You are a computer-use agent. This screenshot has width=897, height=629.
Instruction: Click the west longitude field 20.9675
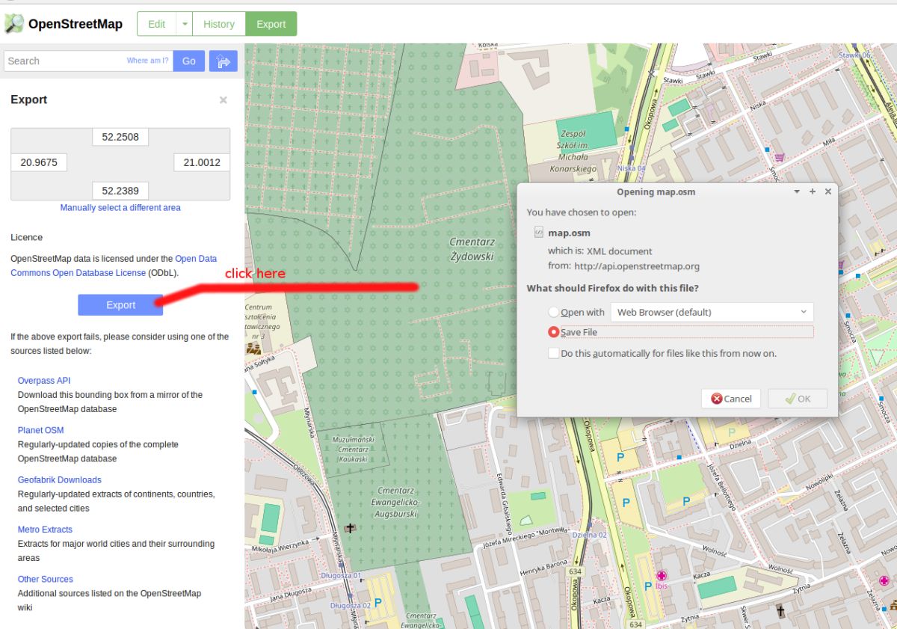[39, 162]
